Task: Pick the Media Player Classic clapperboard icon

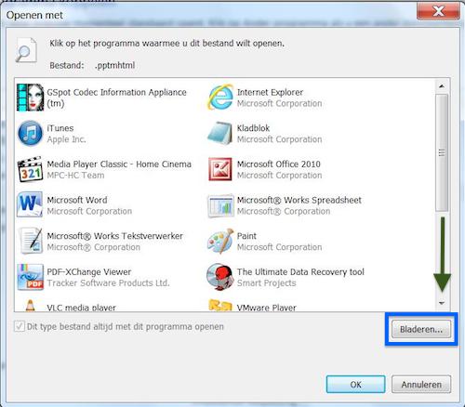Action: pos(30,169)
